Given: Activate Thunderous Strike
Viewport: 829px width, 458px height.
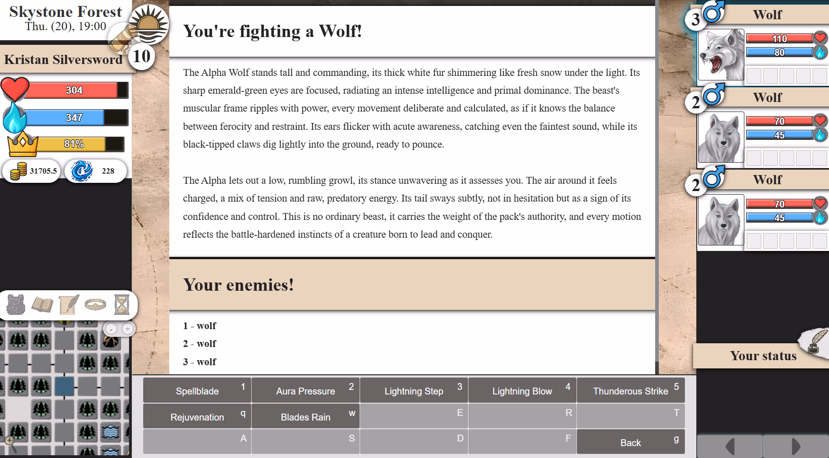Looking at the screenshot, I should point(630,391).
